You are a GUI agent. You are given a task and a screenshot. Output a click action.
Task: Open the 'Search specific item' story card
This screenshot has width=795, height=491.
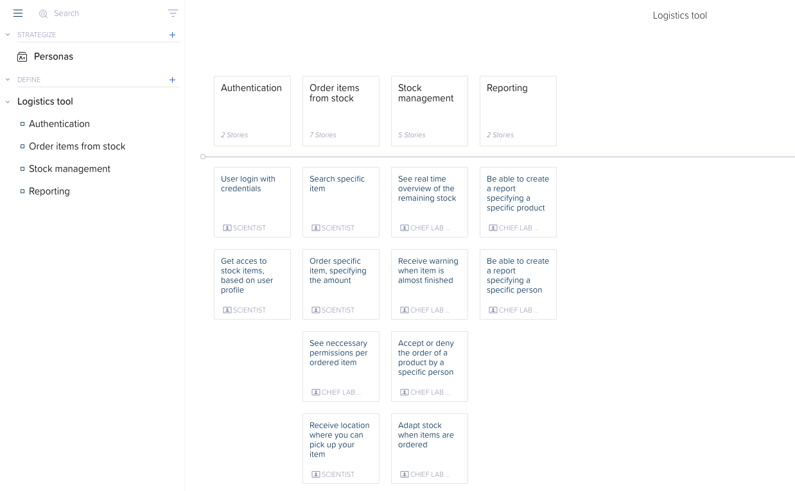[x=340, y=202]
